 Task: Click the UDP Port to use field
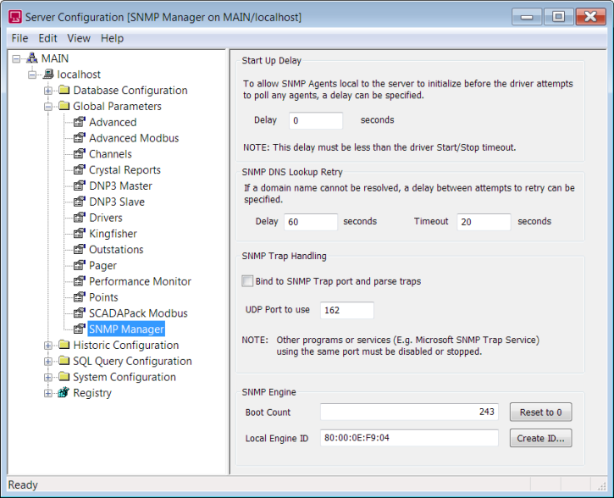click(346, 310)
